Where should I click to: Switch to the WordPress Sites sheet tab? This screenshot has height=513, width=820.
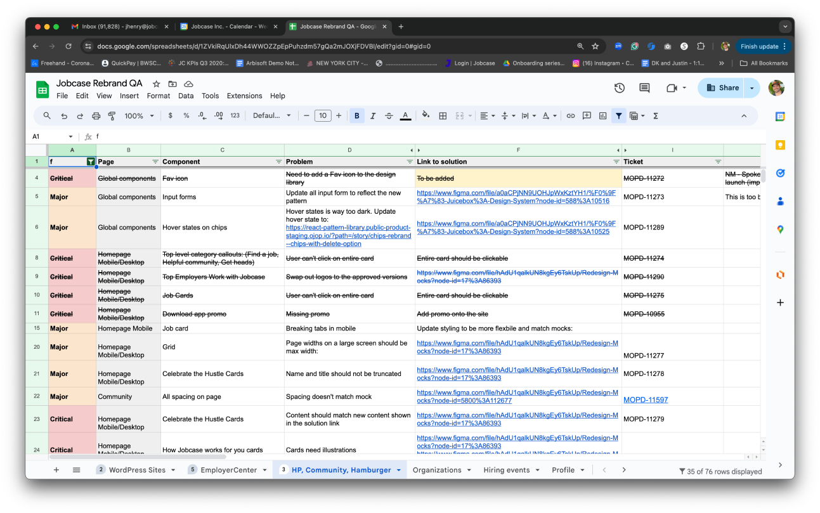(x=137, y=470)
